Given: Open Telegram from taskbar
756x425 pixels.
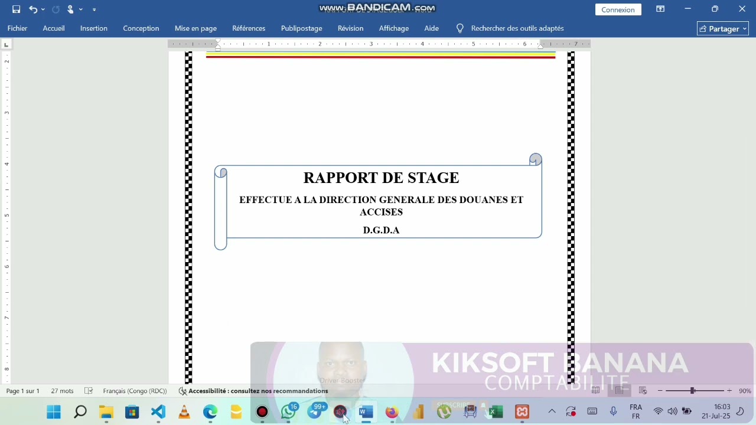Looking at the screenshot, I should click(315, 411).
